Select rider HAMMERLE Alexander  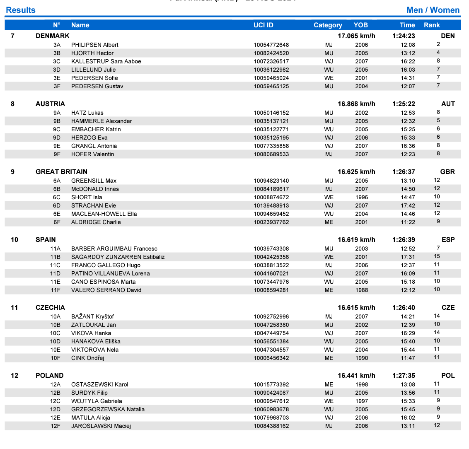(102, 121)
